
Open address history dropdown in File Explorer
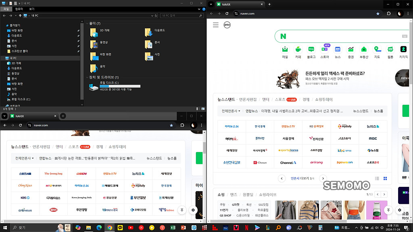tap(152, 16)
